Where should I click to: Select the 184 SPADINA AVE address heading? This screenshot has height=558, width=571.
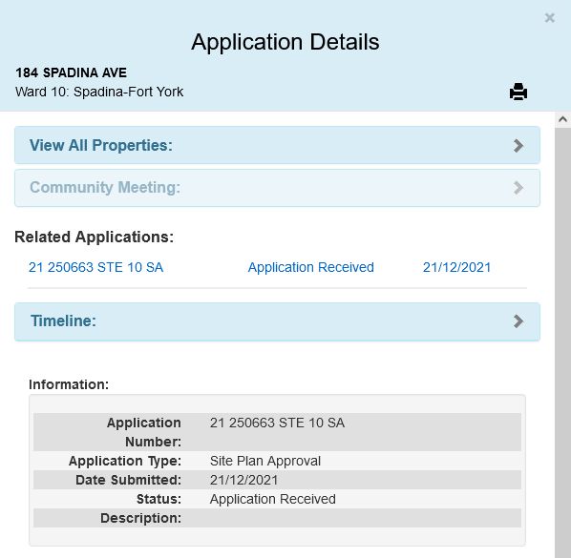point(71,72)
